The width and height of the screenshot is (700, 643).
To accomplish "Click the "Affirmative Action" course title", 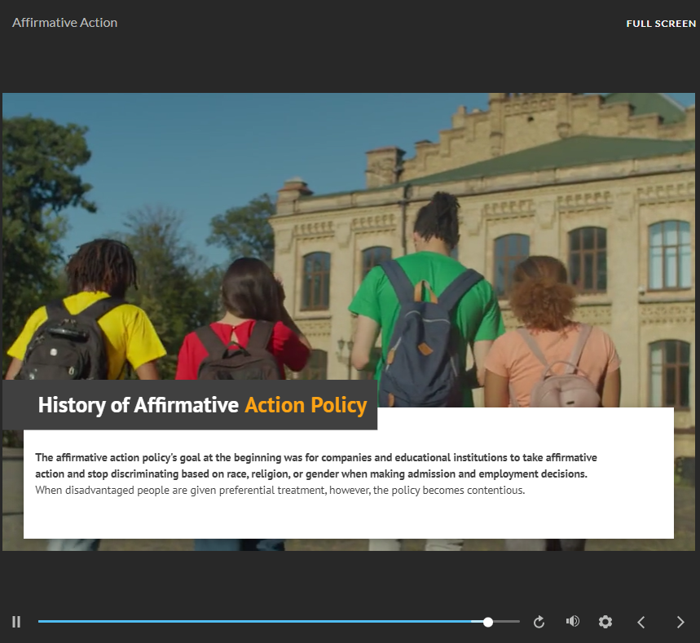I will pyautogui.click(x=65, y=23).
